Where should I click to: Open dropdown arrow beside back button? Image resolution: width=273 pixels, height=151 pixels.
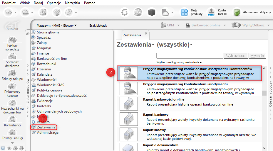coord(15,13)
